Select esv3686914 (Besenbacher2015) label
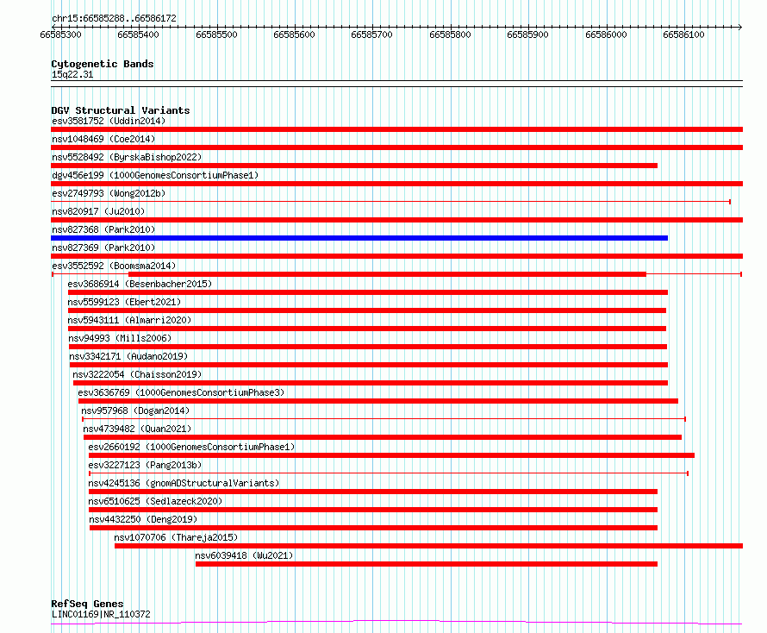Screen dimensions: 767x633 pyautogui.click(x=140, y=284)
